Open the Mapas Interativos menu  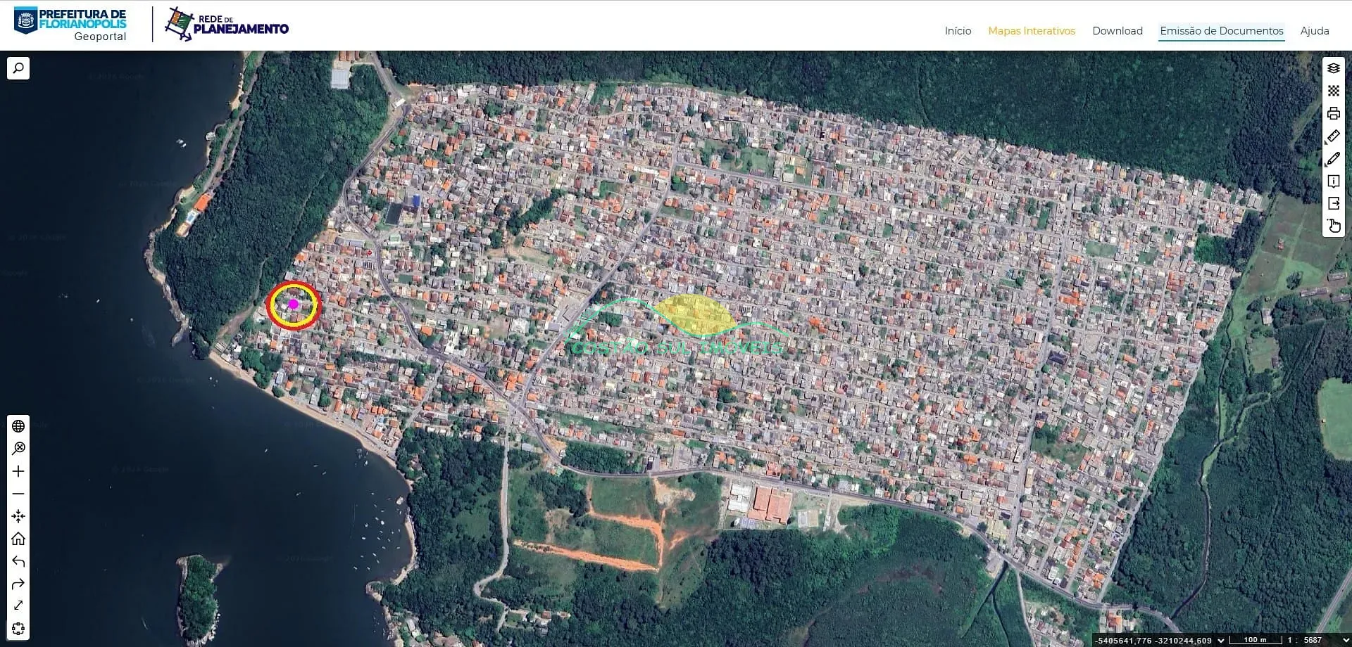(x=1031, y=31)
